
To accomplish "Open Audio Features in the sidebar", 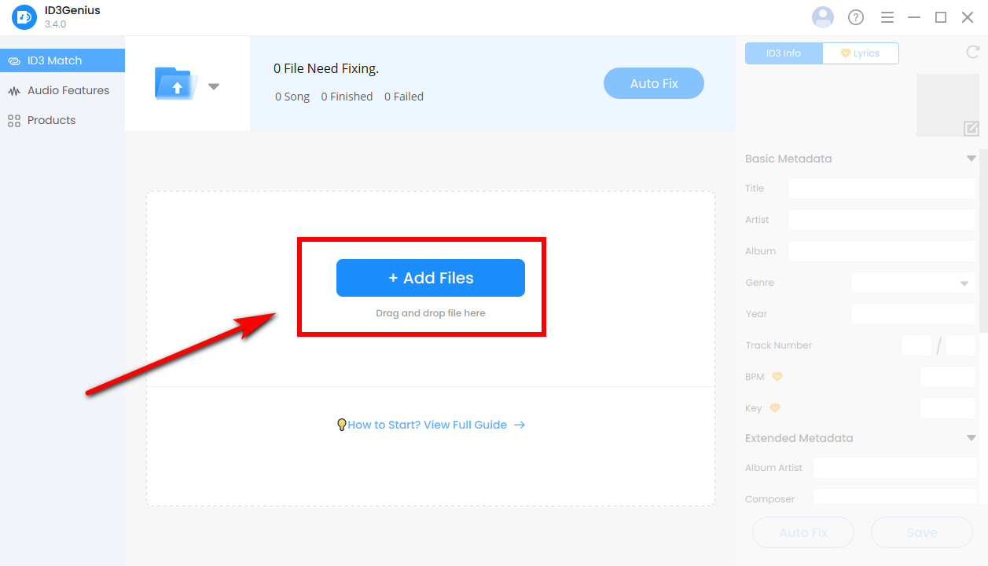I will pos(68,90).
